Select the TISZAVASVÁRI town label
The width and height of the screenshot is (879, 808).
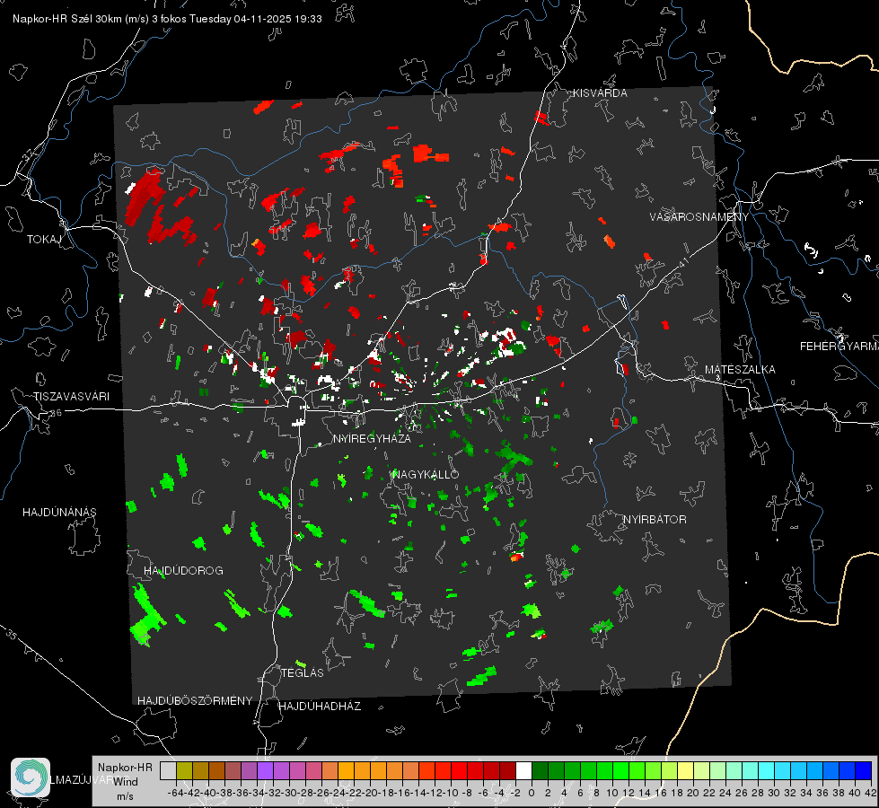coord(71,397)
